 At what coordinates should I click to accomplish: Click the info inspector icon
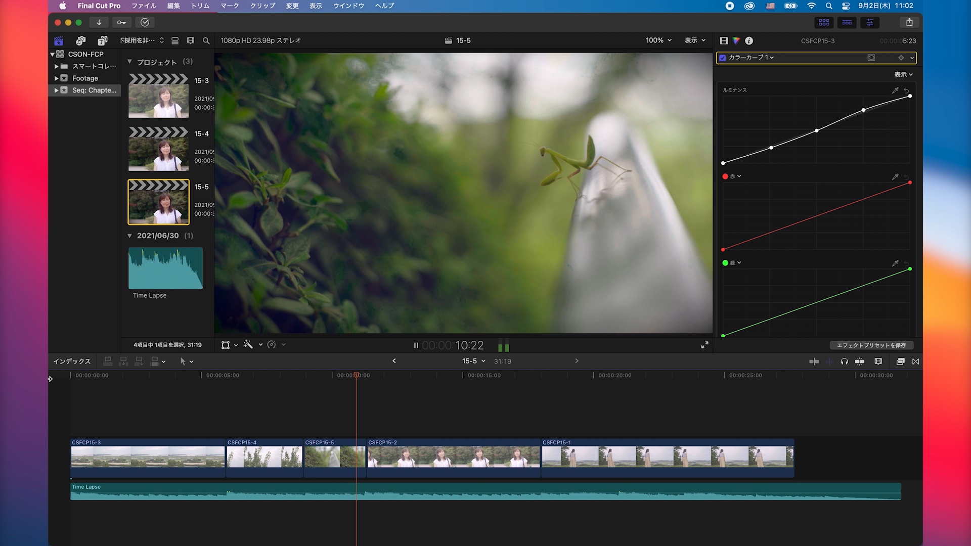click(749, 41)
